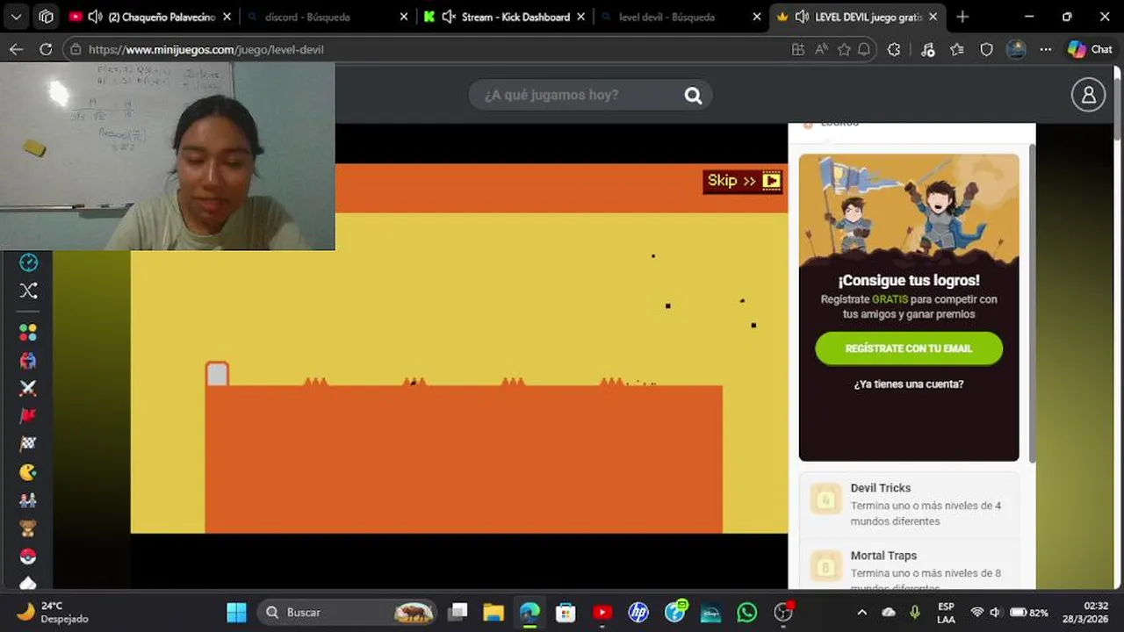Viewport: 1124px width, 632px height.
Task: Switch to 'discord - Búsqueda' tab
Action: (328, 17)
